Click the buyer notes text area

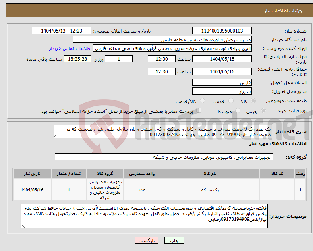(144, 216)
